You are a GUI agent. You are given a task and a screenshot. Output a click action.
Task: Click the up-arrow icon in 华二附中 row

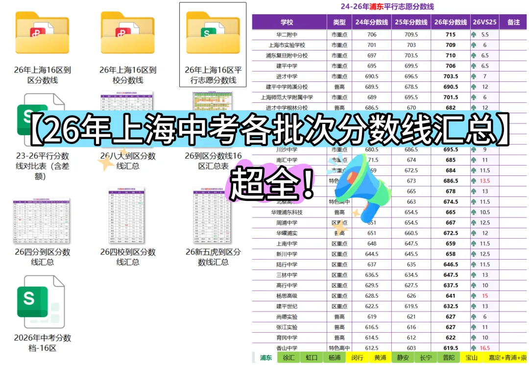coord(474,34)
